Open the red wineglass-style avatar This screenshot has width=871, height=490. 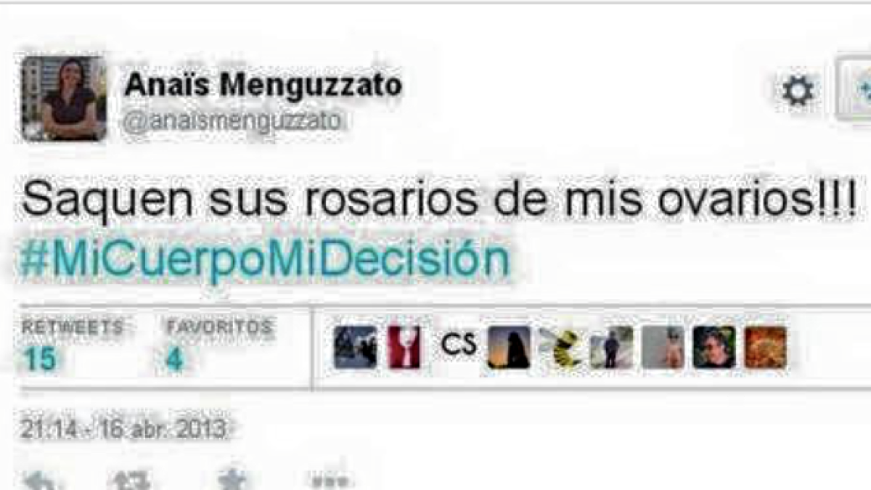tap(404, 347)
